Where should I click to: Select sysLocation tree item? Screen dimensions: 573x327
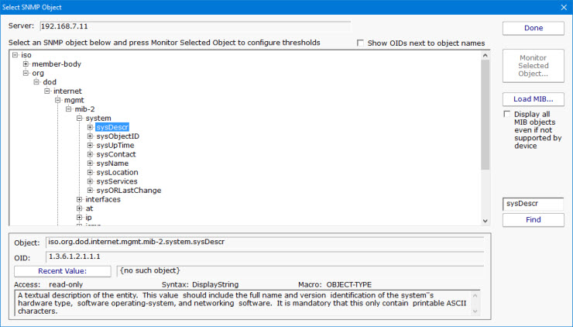pos(117,172)
